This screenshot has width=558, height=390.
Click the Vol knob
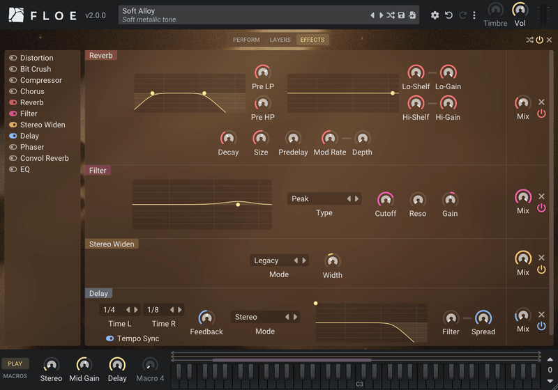click(x=520, y=10)
